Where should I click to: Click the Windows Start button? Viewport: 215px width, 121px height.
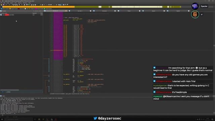pos(2,119)
